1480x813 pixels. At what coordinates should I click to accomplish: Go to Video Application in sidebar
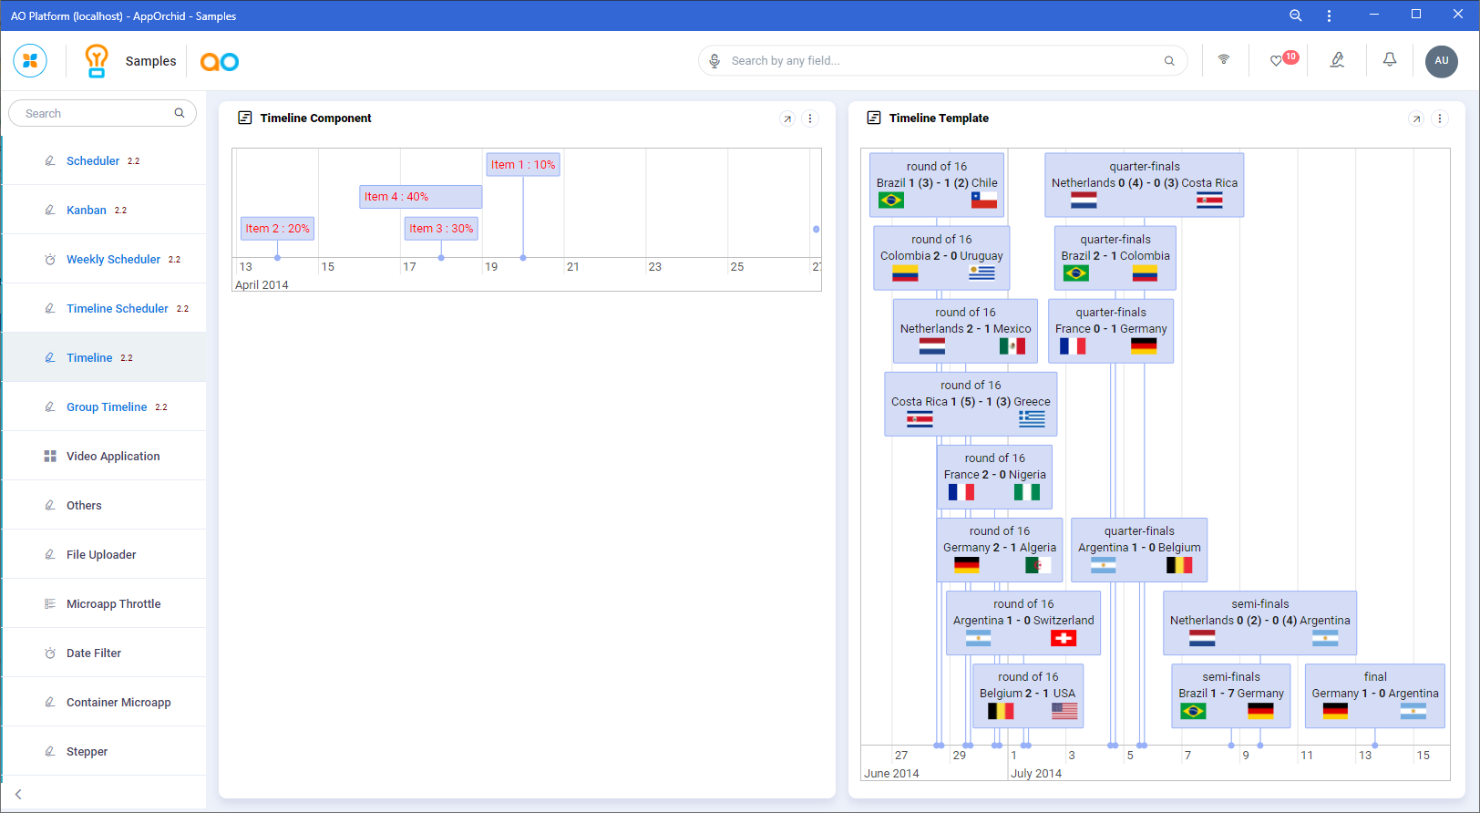(113, 457)
